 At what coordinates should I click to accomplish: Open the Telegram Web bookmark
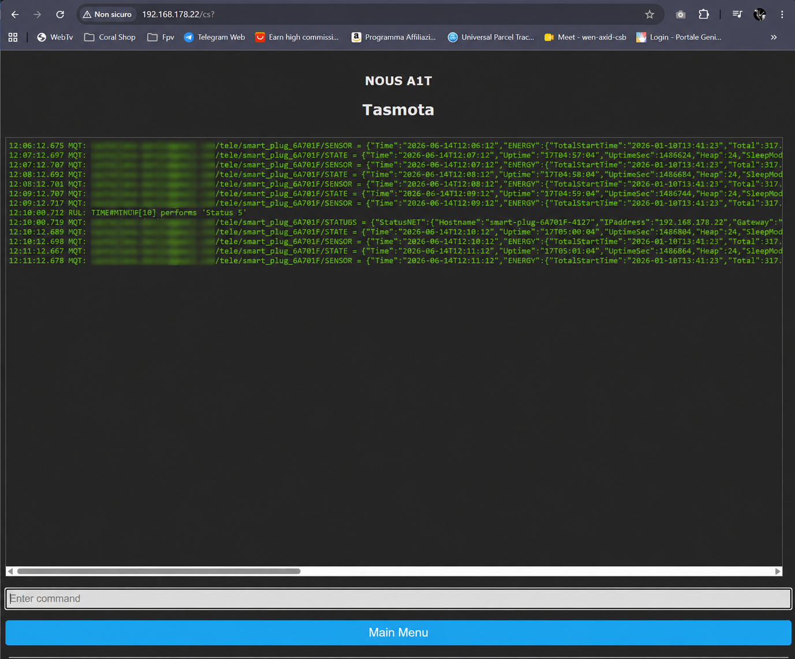pos(214,37)
